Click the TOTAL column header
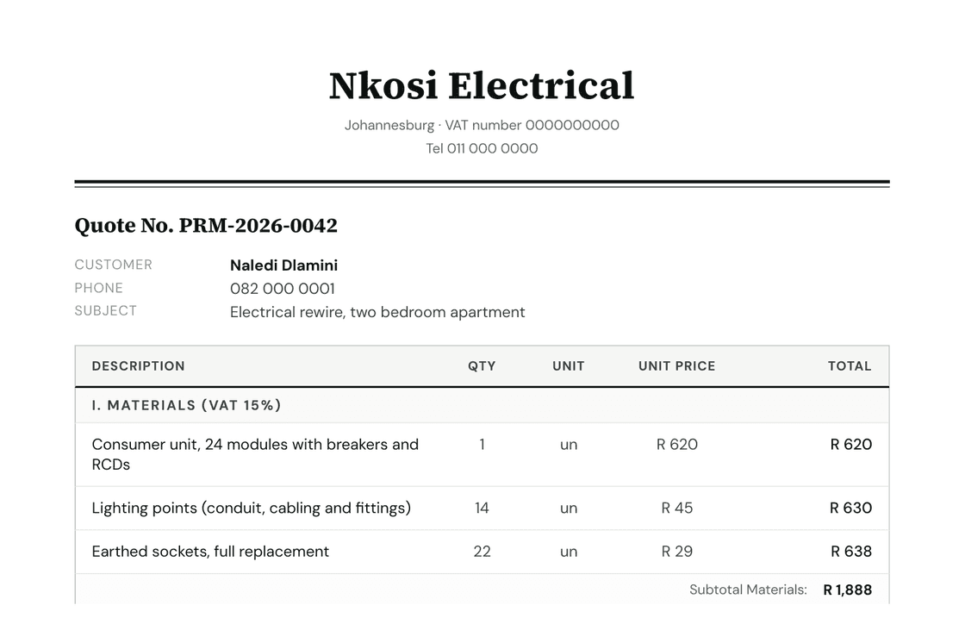The image size is (965, 624). pos(850,366)
